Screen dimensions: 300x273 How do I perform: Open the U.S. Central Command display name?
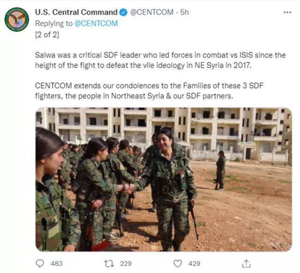click(x=76, y=13)
